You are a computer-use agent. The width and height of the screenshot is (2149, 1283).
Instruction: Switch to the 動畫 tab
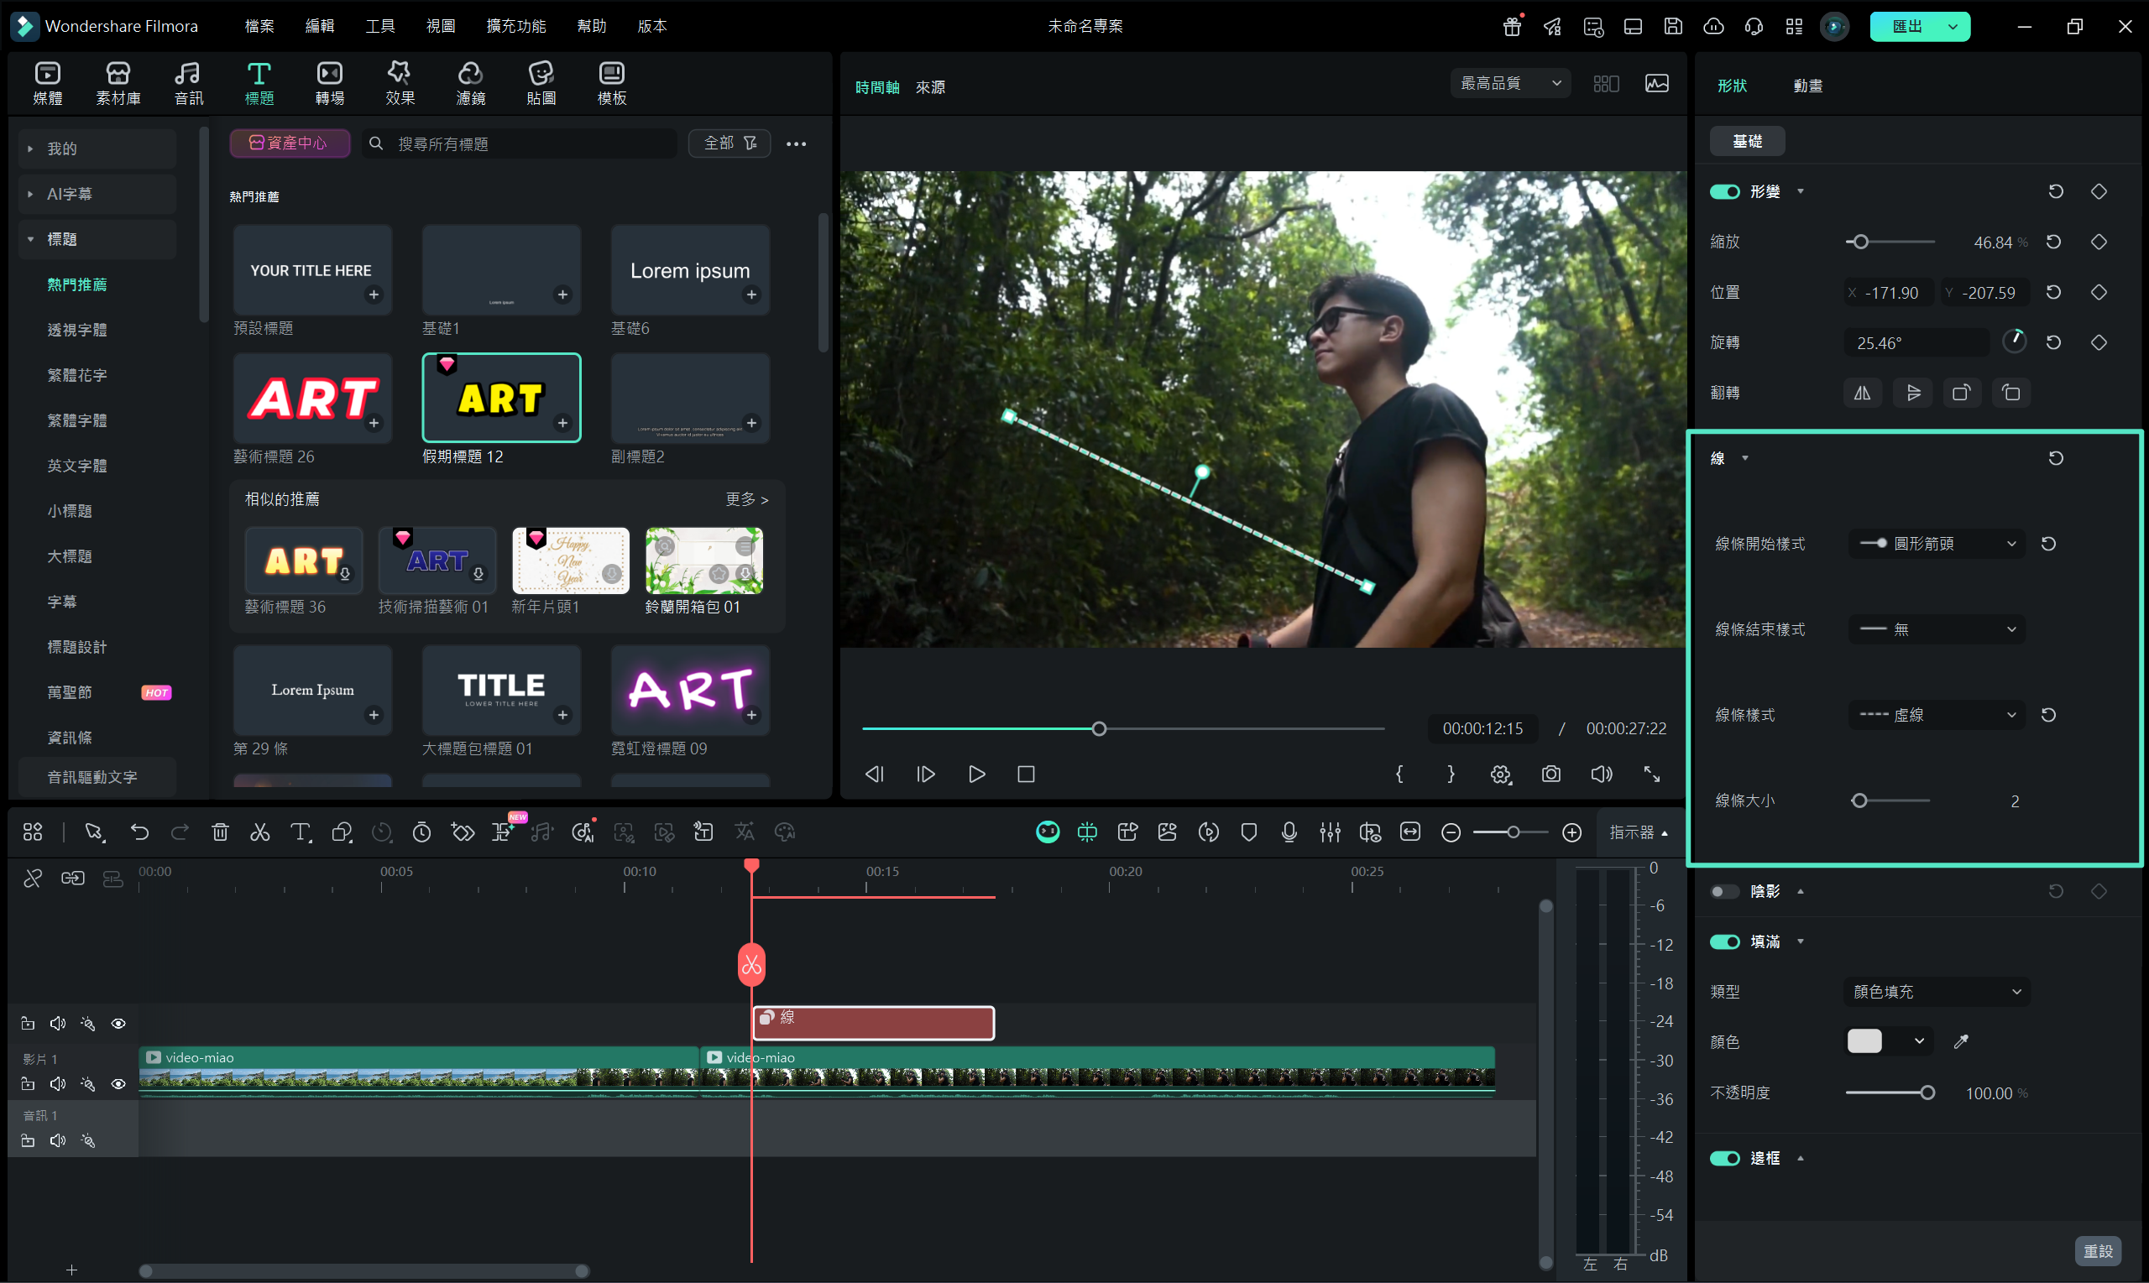1807,86
